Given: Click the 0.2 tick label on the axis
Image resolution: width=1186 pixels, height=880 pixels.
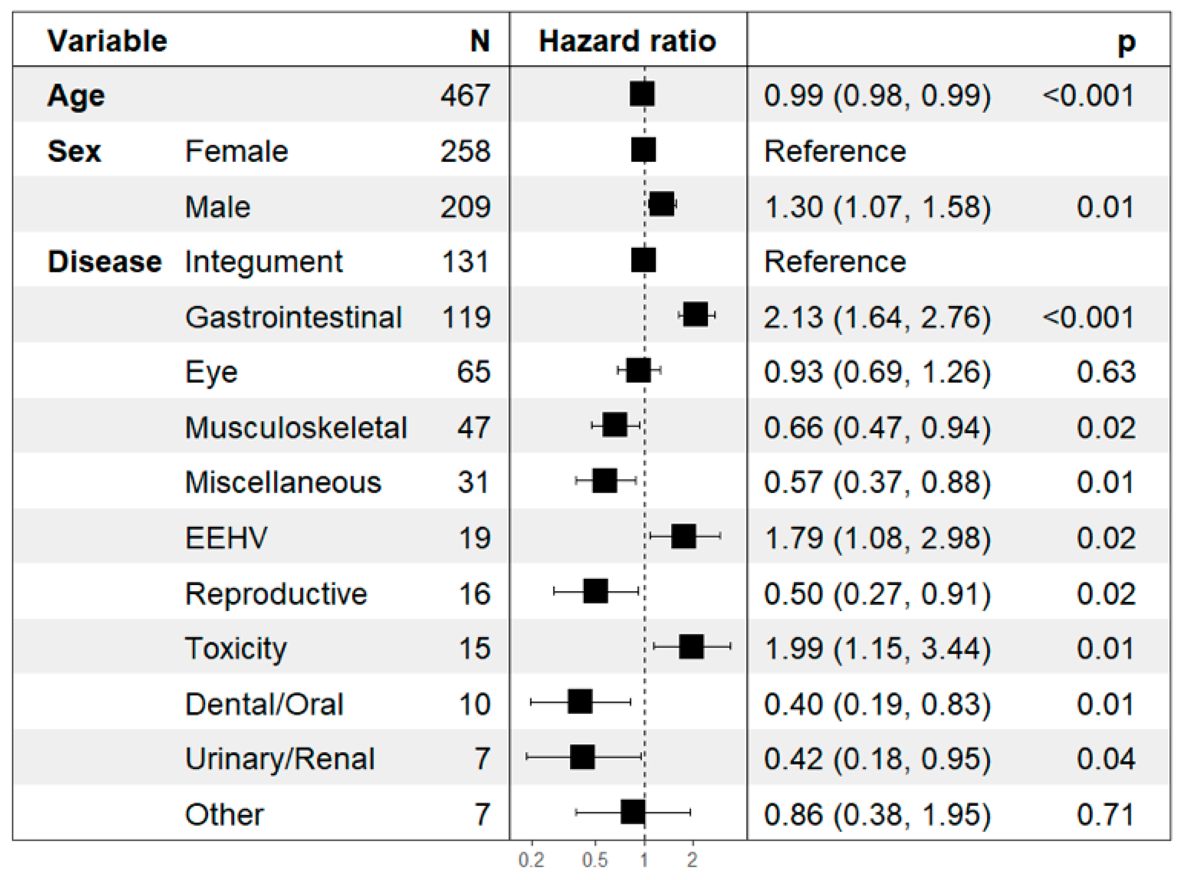Looking at the screenshot, I should click(x=531, y=860).
